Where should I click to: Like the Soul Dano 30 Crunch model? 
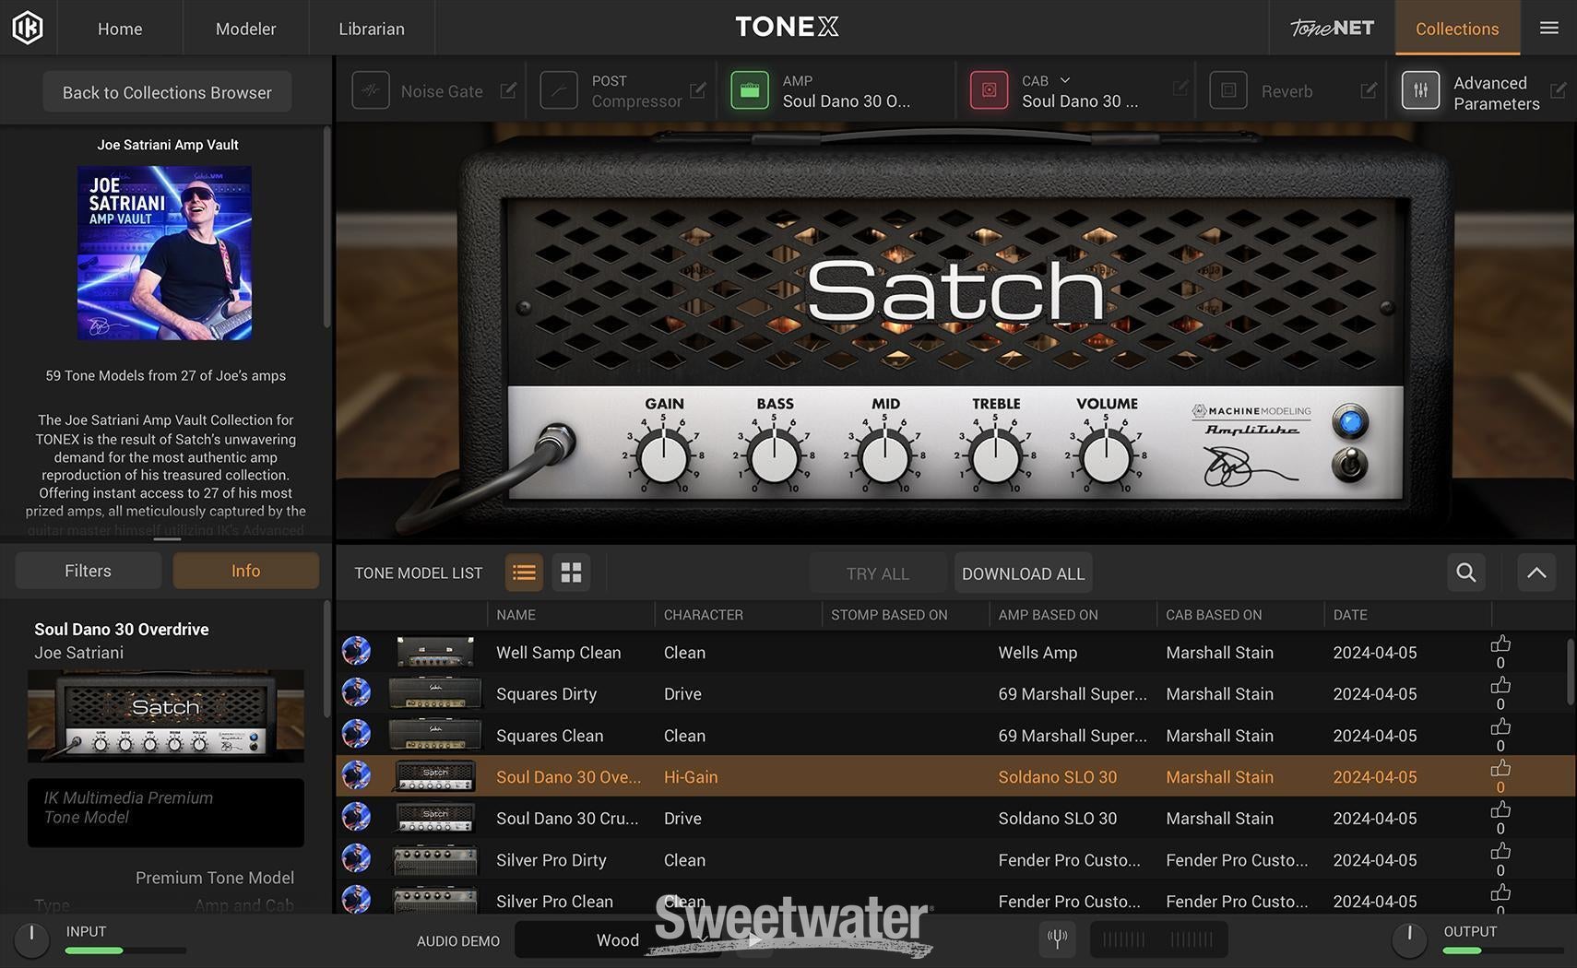(1500, 809)
